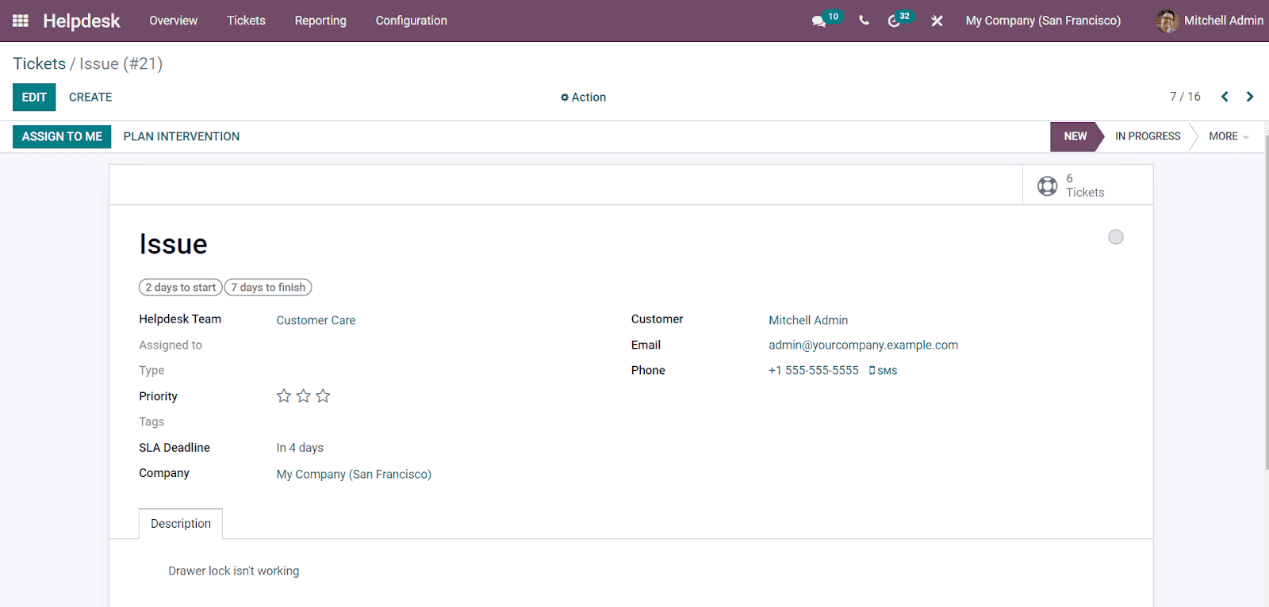Go to next ticket arrow
The height and width of the screenshot is (607, 1269).
click(1250, 97)
